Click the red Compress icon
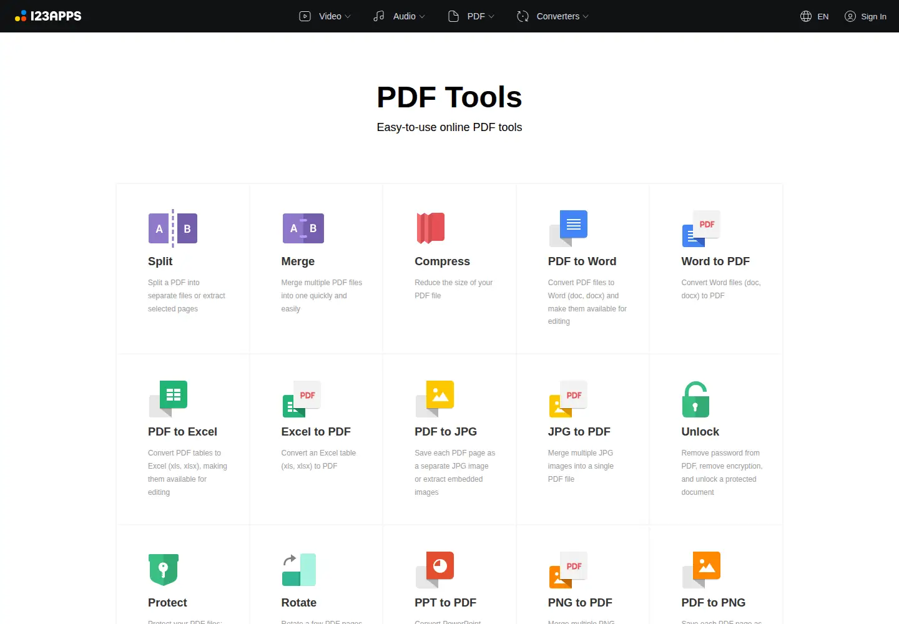This screenshot has height=624, width=899. (431, 228)
